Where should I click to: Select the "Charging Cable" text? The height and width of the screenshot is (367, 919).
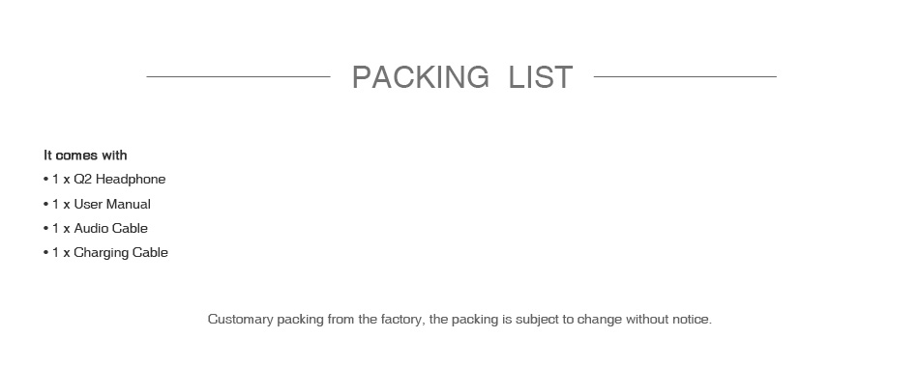121,253
